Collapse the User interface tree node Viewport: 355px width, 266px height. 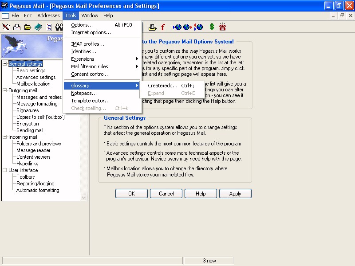(4, 170)
